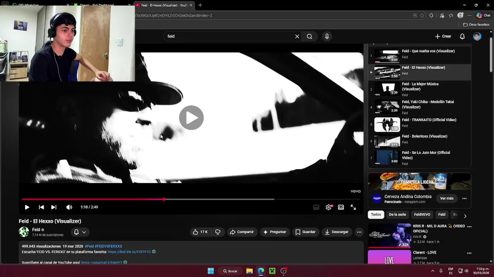Open the video player settings gear
Screen dimensions: 494x277
[328, 207]
